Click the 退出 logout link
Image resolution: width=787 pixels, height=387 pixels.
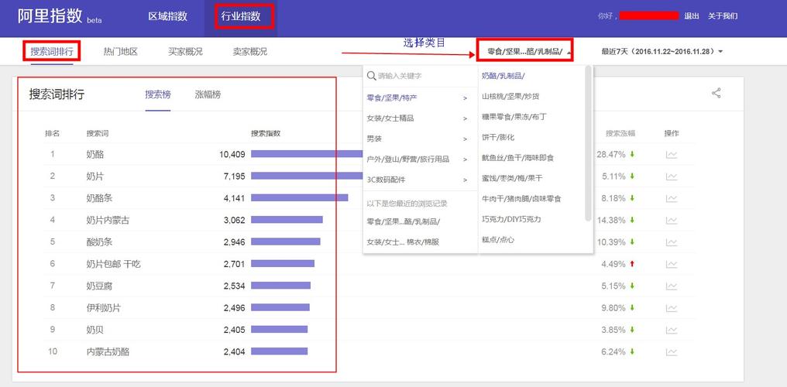tap(692, 16)
